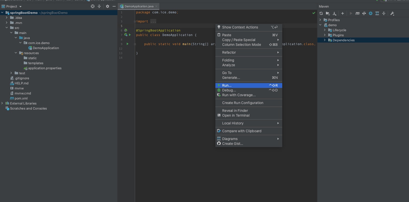Collapse all in Maven toolbar
Screen dimensions: 409x202
tap(384, 13)
